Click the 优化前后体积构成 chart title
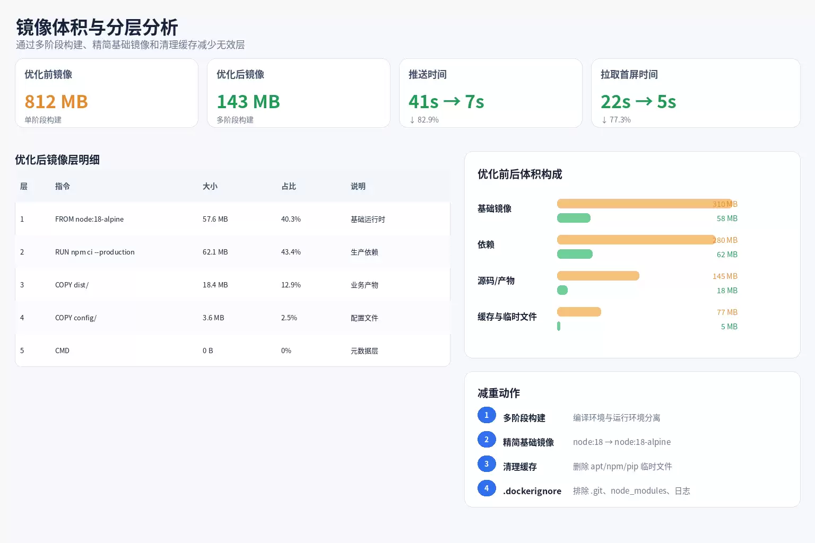This screenshot has height=543, width=815. click(520, 174)
